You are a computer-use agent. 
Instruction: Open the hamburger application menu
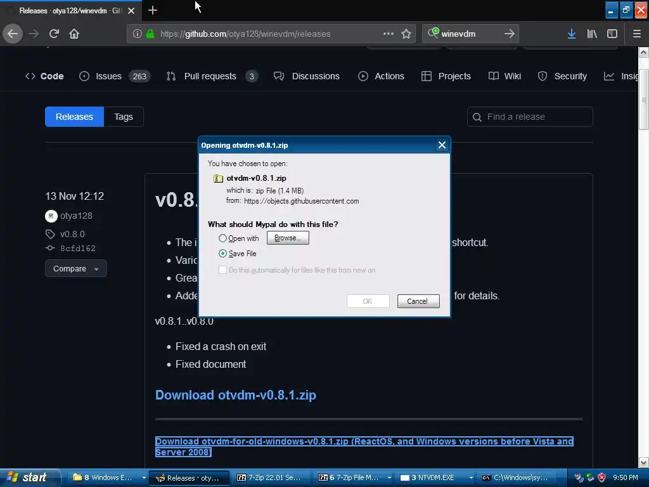[636, 34]
